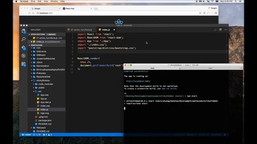257x144 pixels.
Task: Switch to the React App browser tab
Action: tap(77, 8)
